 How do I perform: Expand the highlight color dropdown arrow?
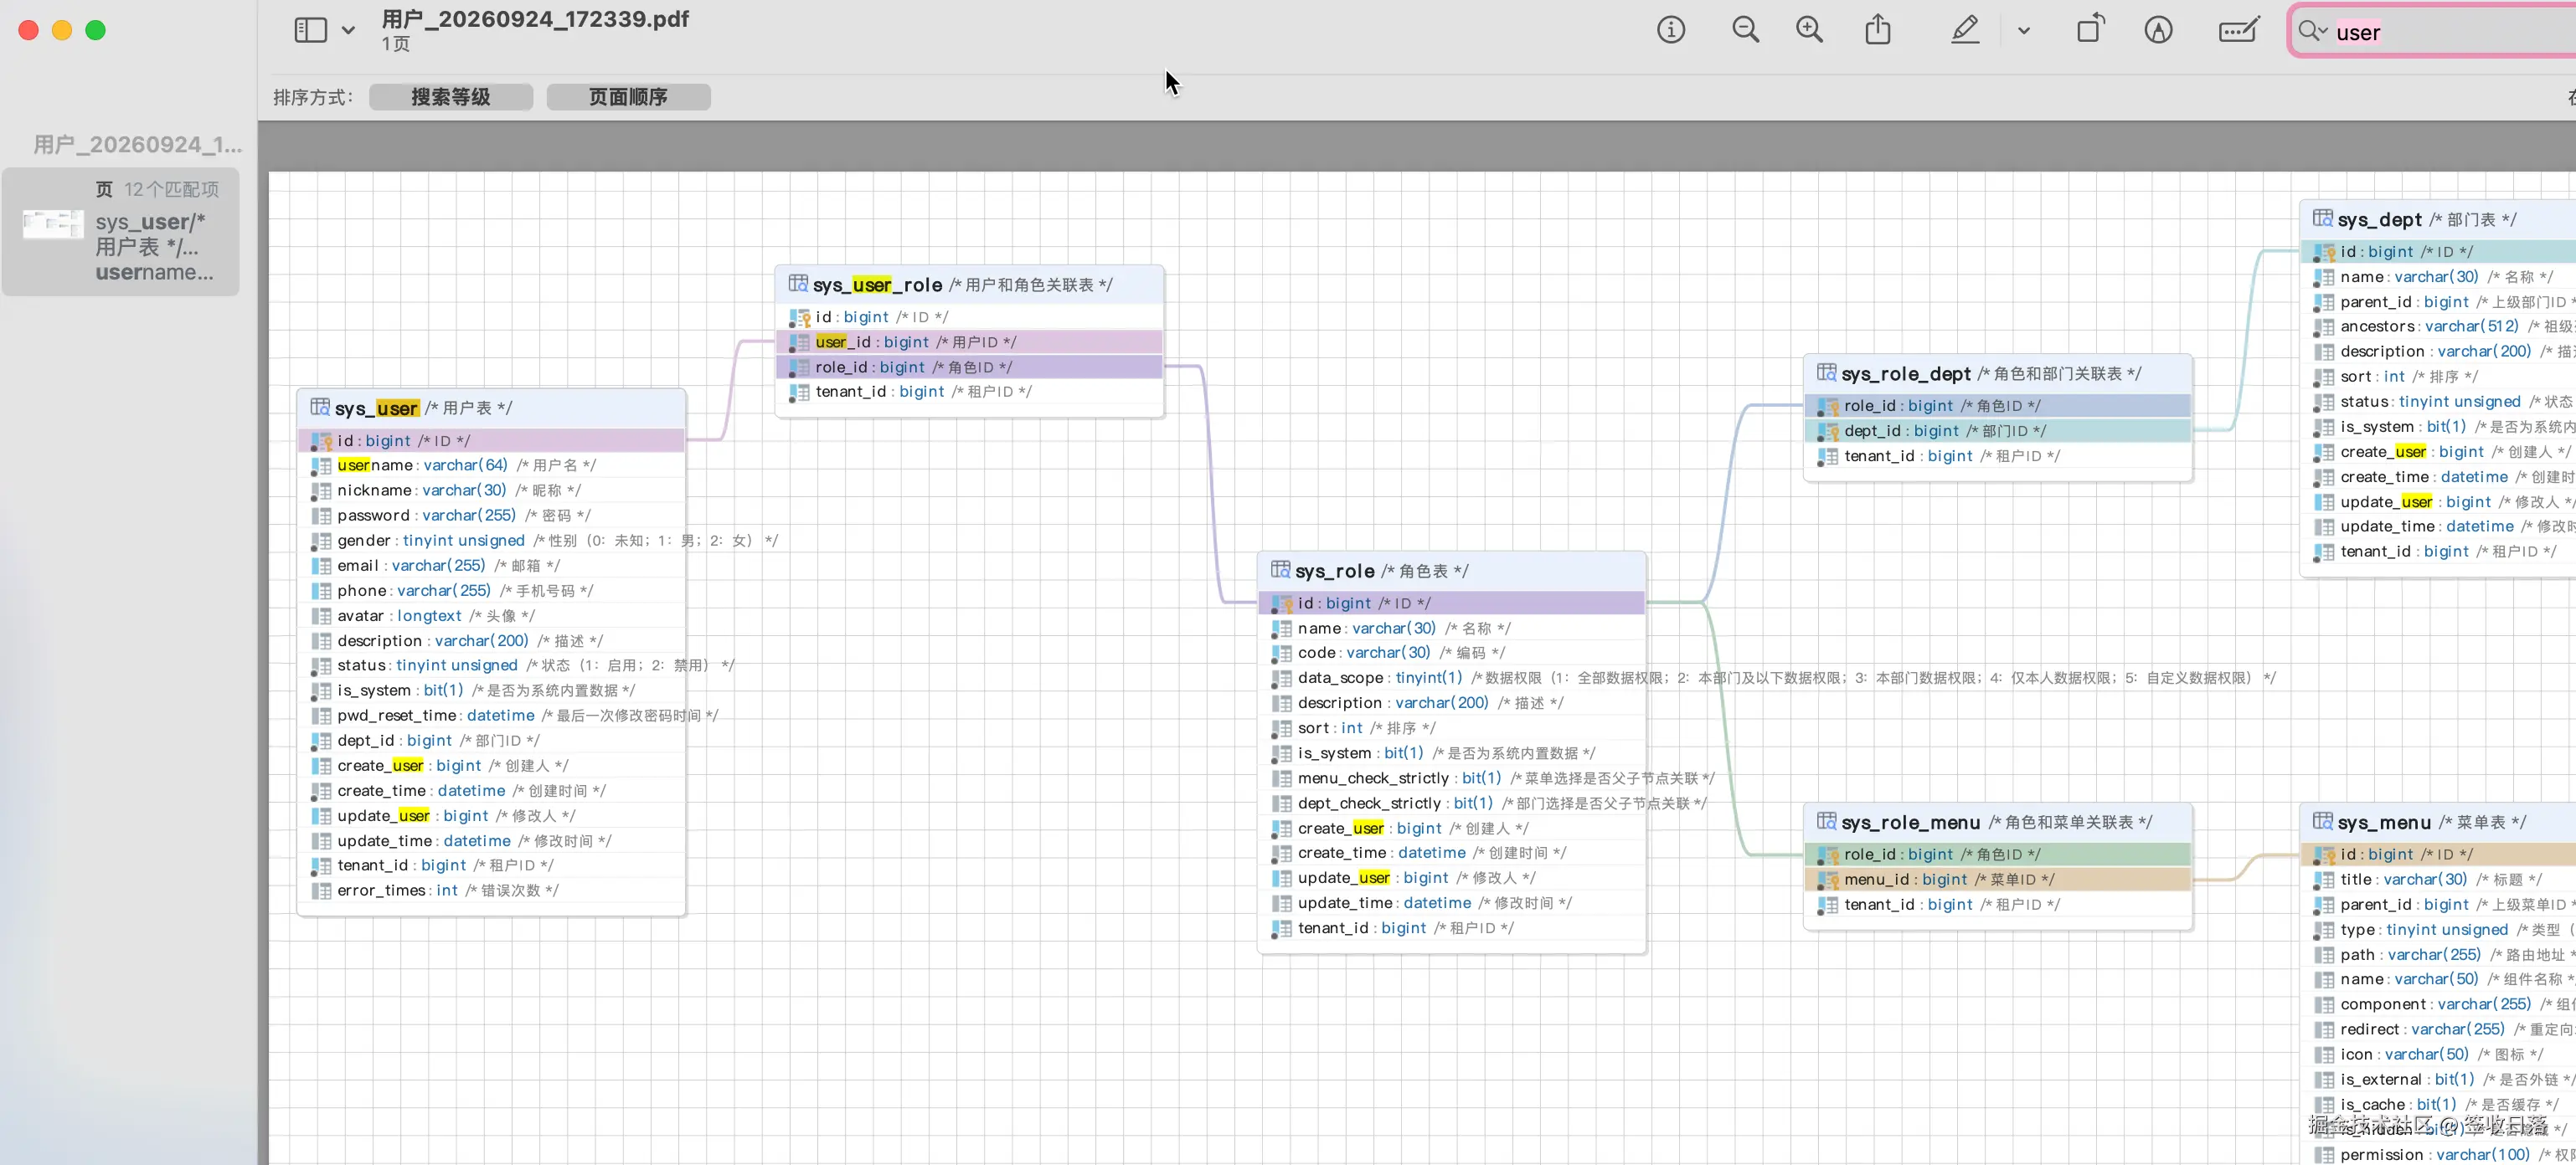tap(2024, 31)
